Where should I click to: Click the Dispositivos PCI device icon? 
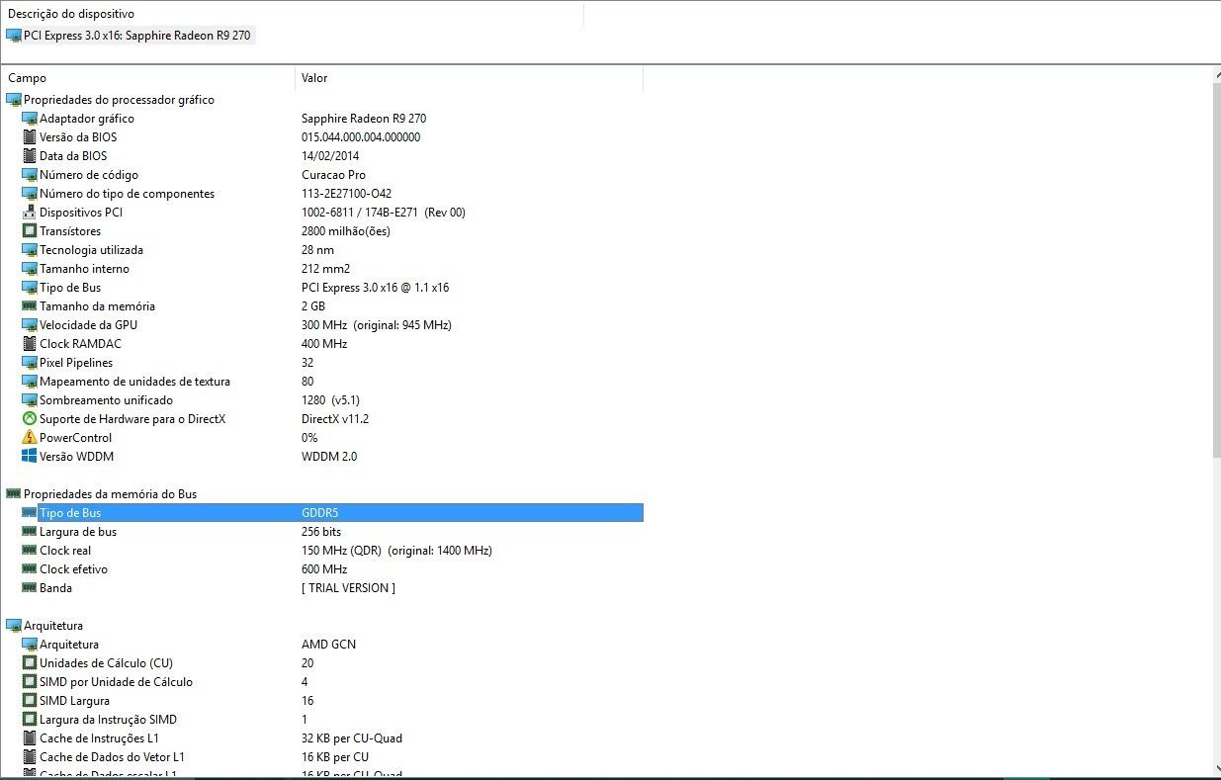(30, 213)
